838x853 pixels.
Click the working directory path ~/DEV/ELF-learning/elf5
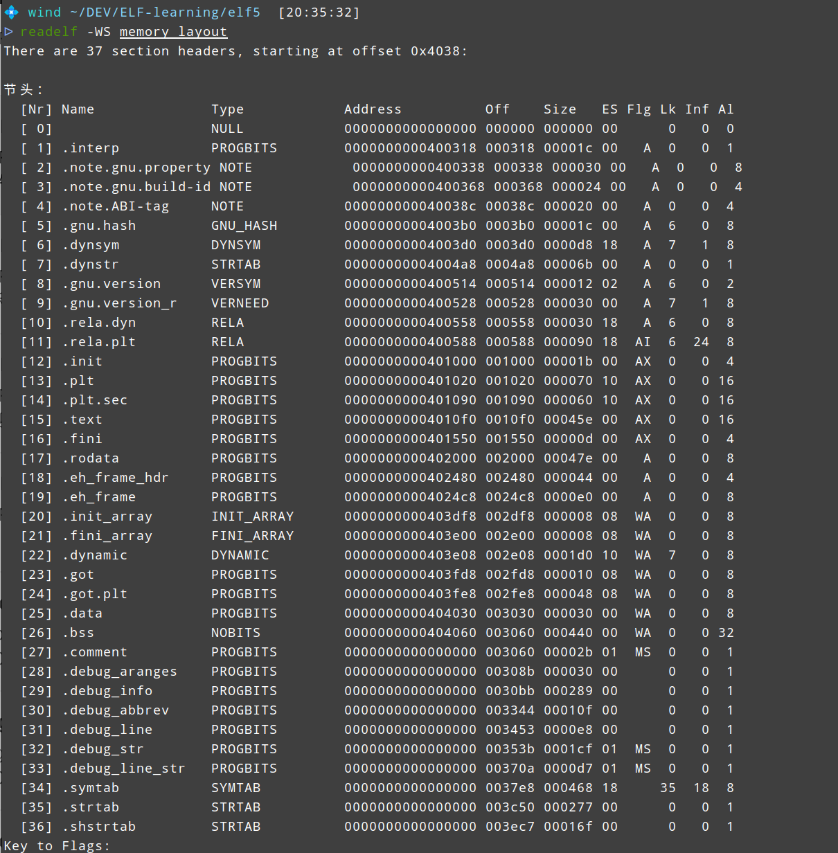[x=165, y=12]
